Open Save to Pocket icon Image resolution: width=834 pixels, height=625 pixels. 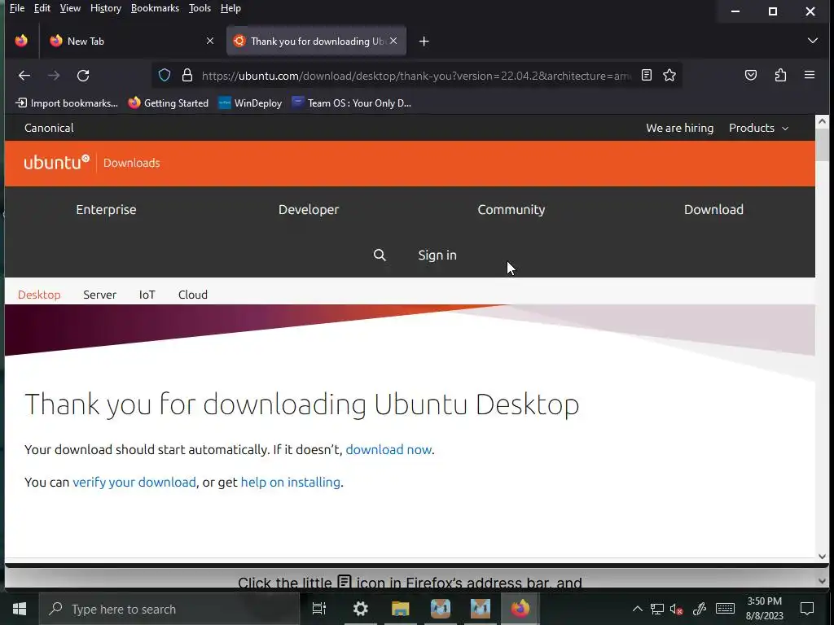(750, 76)
